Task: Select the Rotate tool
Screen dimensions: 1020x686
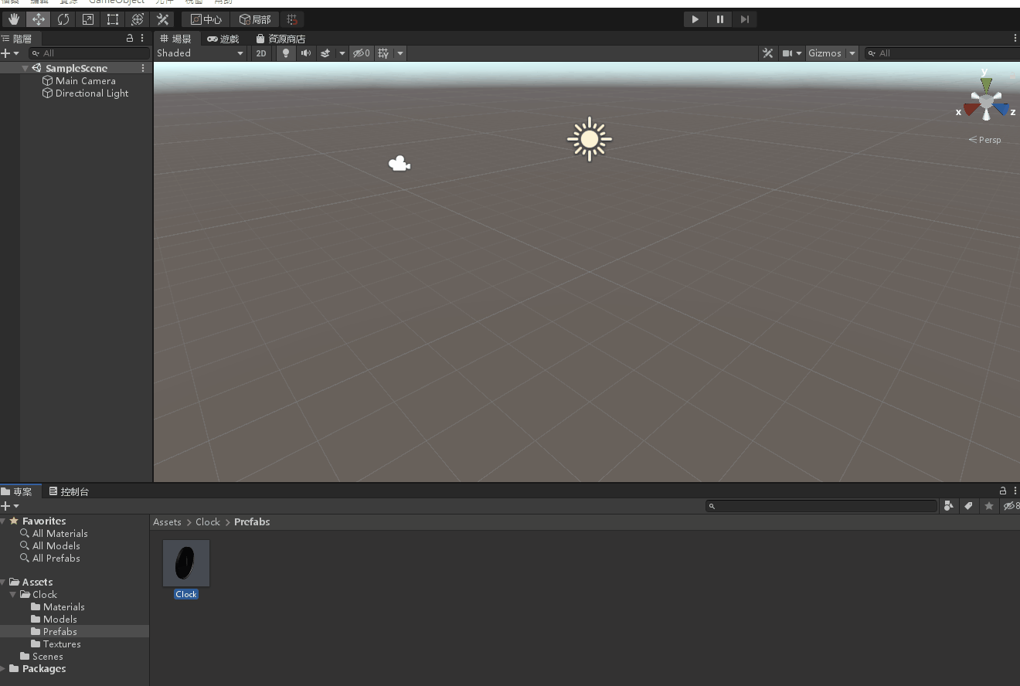Action: pos(63,19)
